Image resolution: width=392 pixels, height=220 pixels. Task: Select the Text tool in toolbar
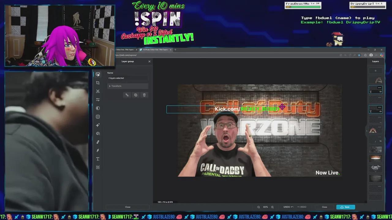(x=98, y=159)
